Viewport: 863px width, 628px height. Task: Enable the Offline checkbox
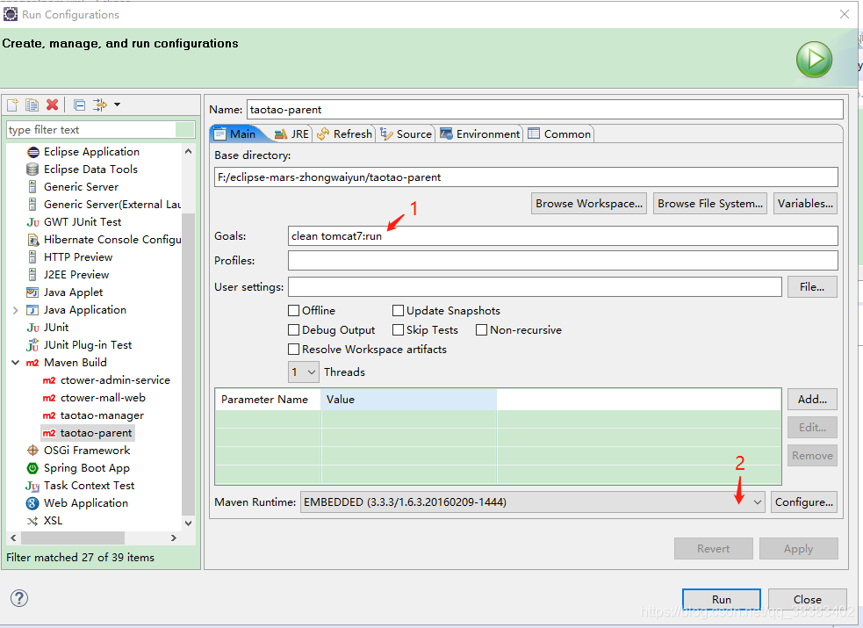click(294, 310)
